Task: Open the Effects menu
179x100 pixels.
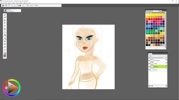Action: (21, 3)
